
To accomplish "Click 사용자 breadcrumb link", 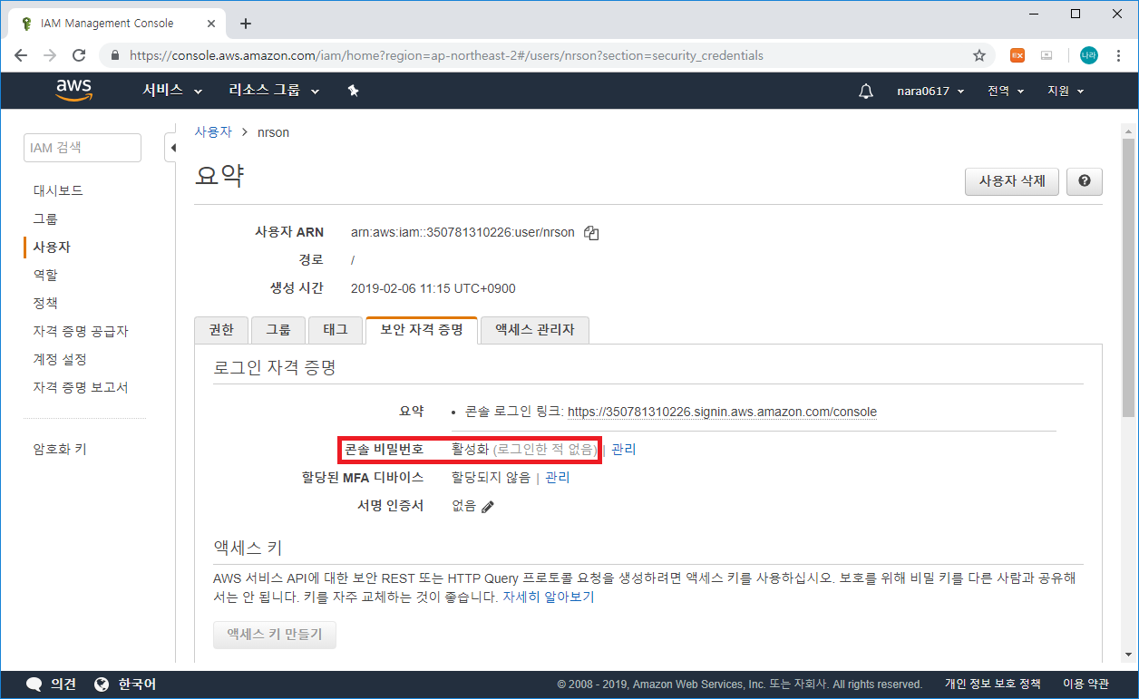I will [213, 131].
